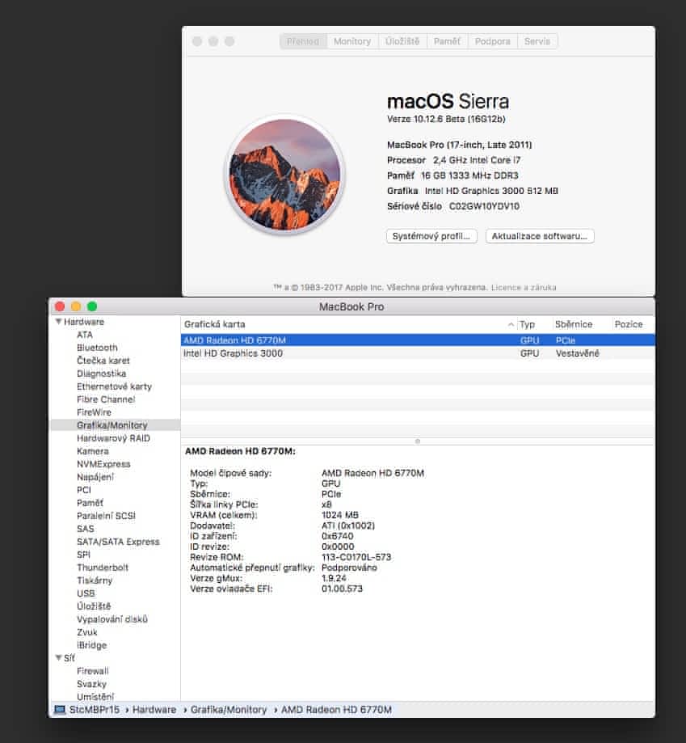
Task: Open the Podpora tab
Action: tap(493, 41)
